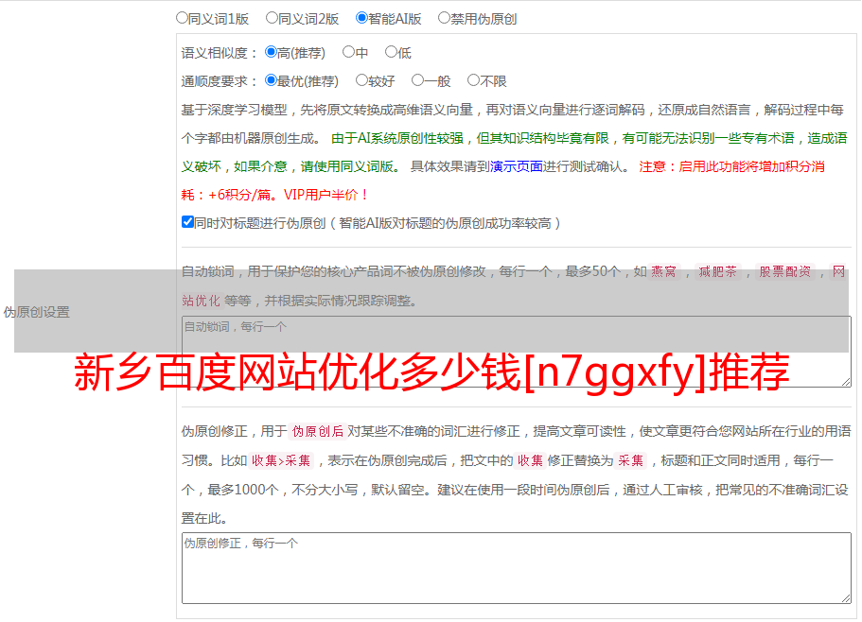Grab resize handle of 伪原创修正 textarea
862x622 pixels.
click(x=846, y=599)
